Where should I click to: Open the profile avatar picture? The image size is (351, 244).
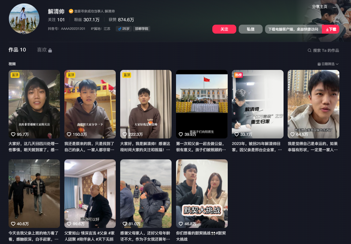tap(24, 19)
